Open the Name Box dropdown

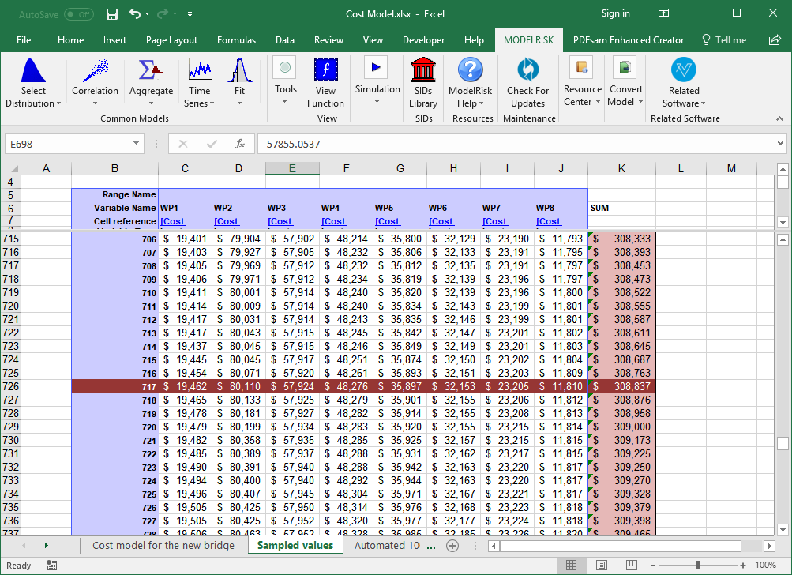[x=136, y=145]
